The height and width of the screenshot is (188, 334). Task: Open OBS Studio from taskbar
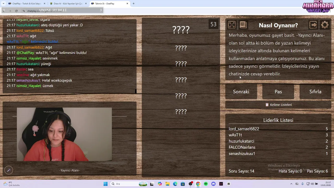[x=190, y=184]
